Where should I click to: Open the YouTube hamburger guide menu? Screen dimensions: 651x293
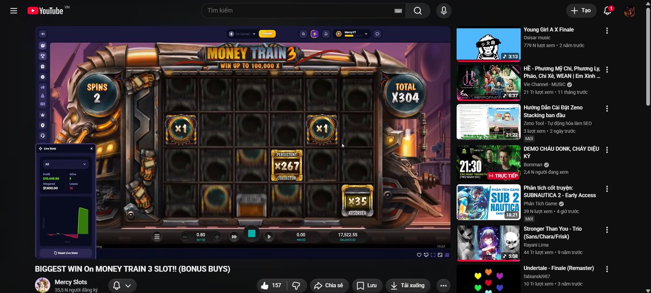(x=14, y=11)
